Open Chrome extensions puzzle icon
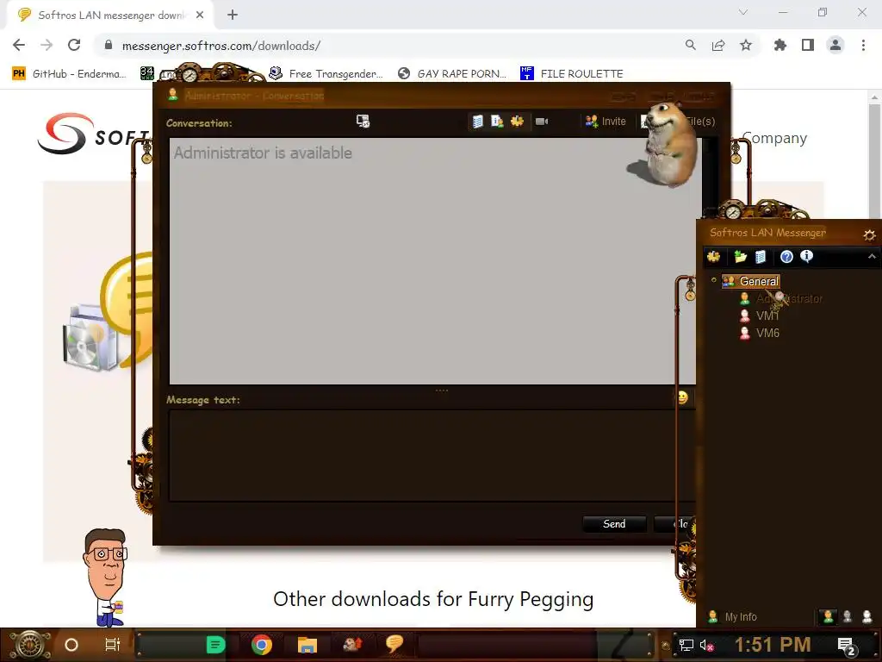This screenshot has width=882, height=662. 780,45
